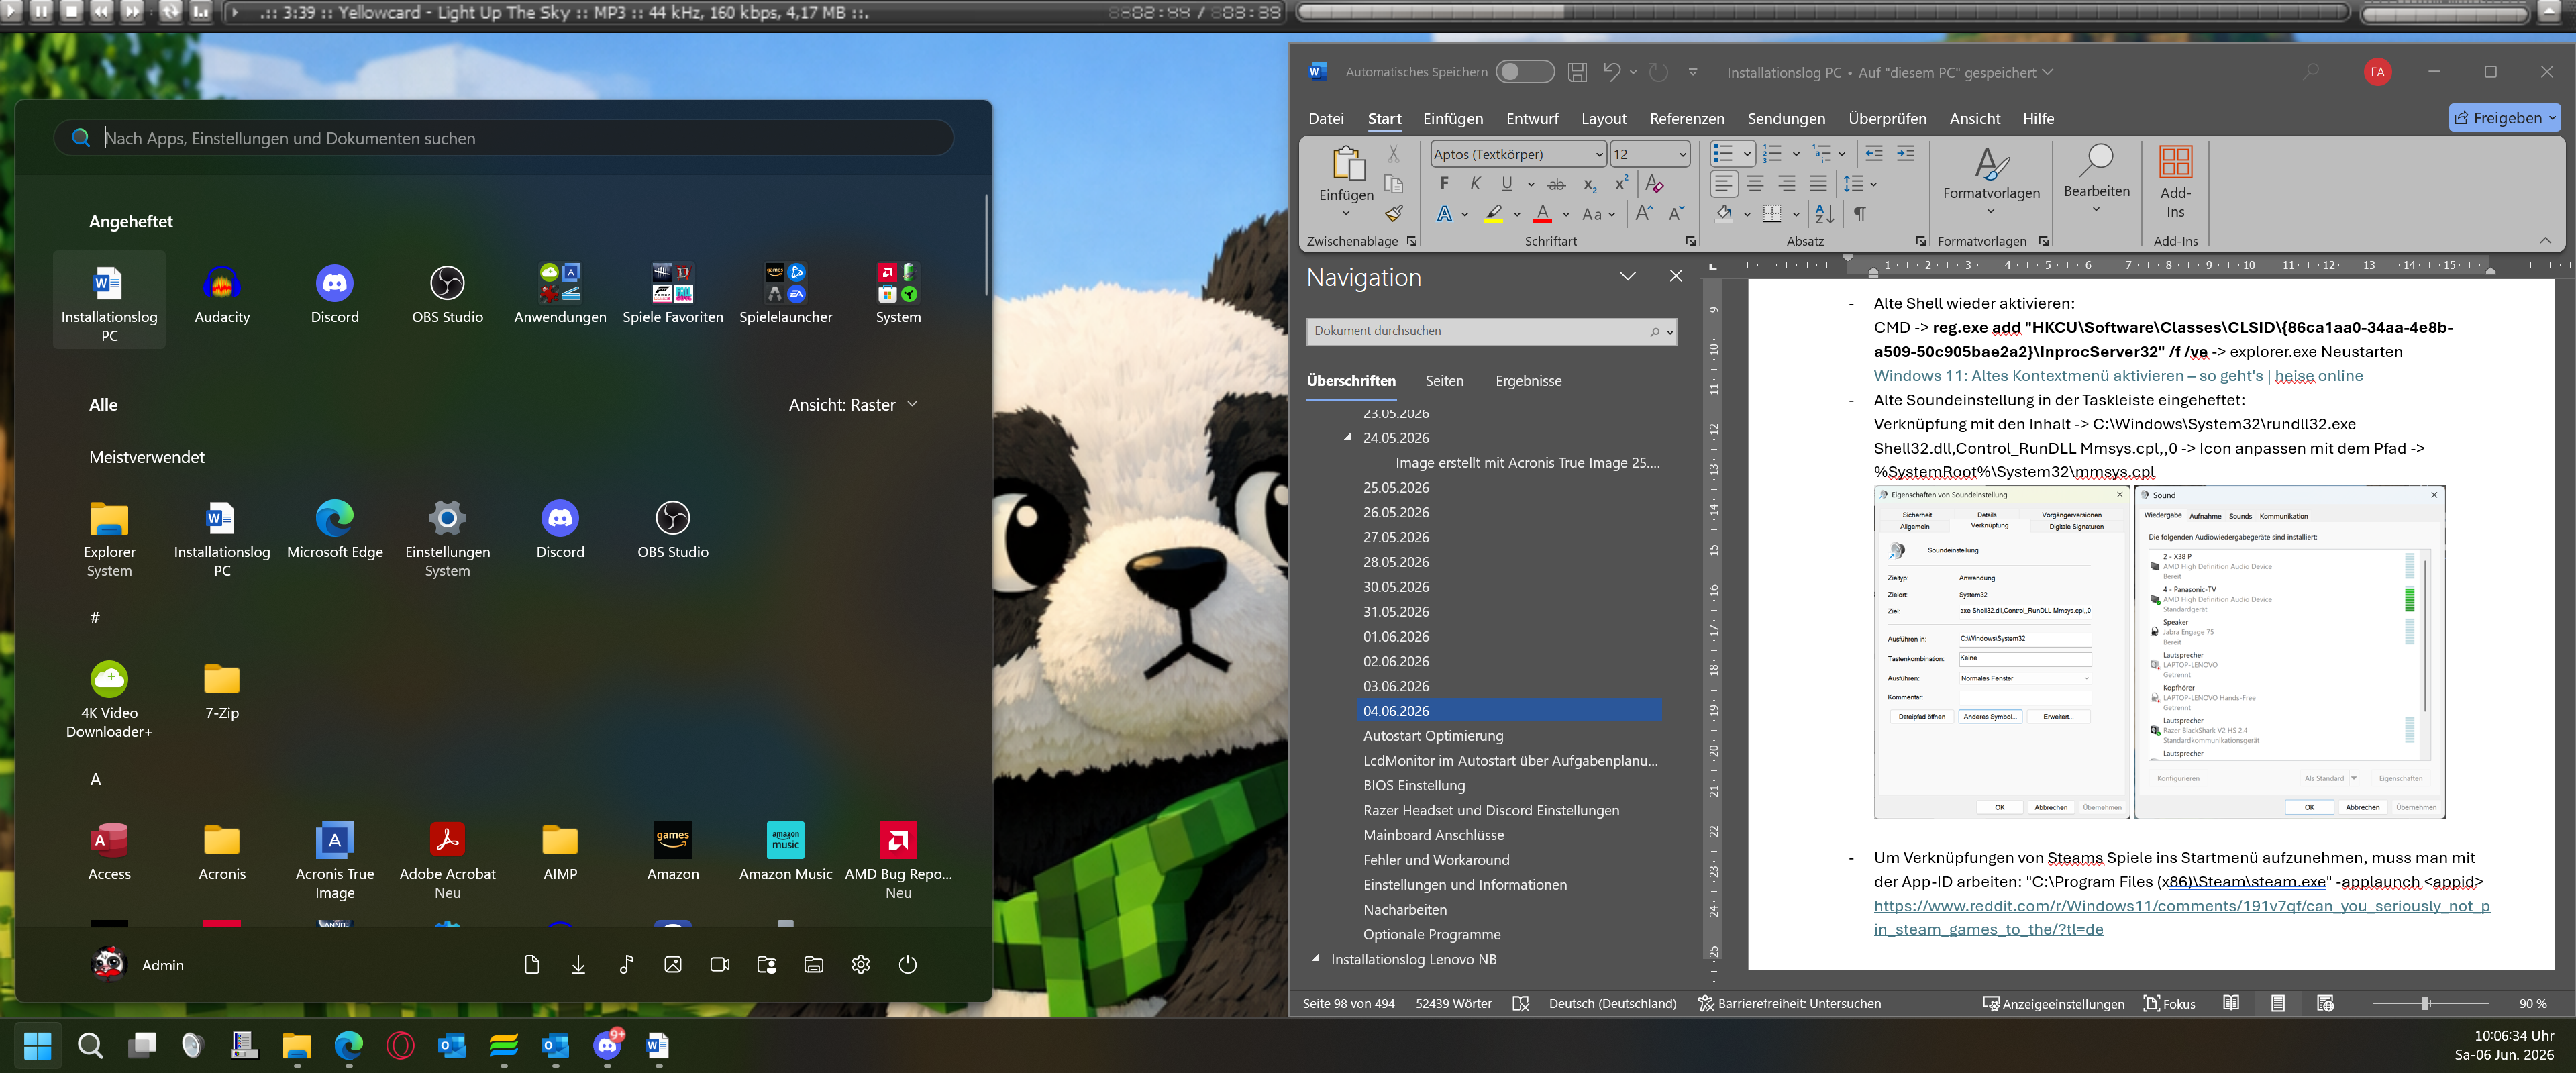Open reddit.com Steam games link in document
Screen dimensions: 2576x1073
[x=2181, y=918]
